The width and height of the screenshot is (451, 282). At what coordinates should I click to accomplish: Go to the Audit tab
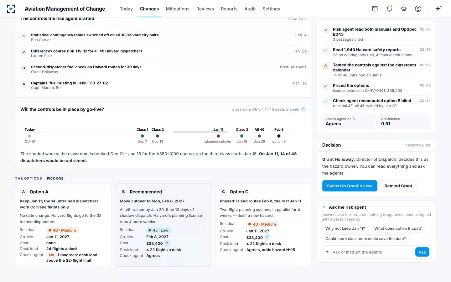[x=250, y=9]
